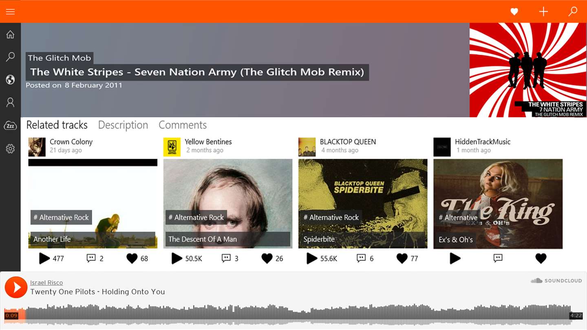Open the Israel Risco artist link
587x330 pixels.
pyautogui.click(x=46, y=282)
